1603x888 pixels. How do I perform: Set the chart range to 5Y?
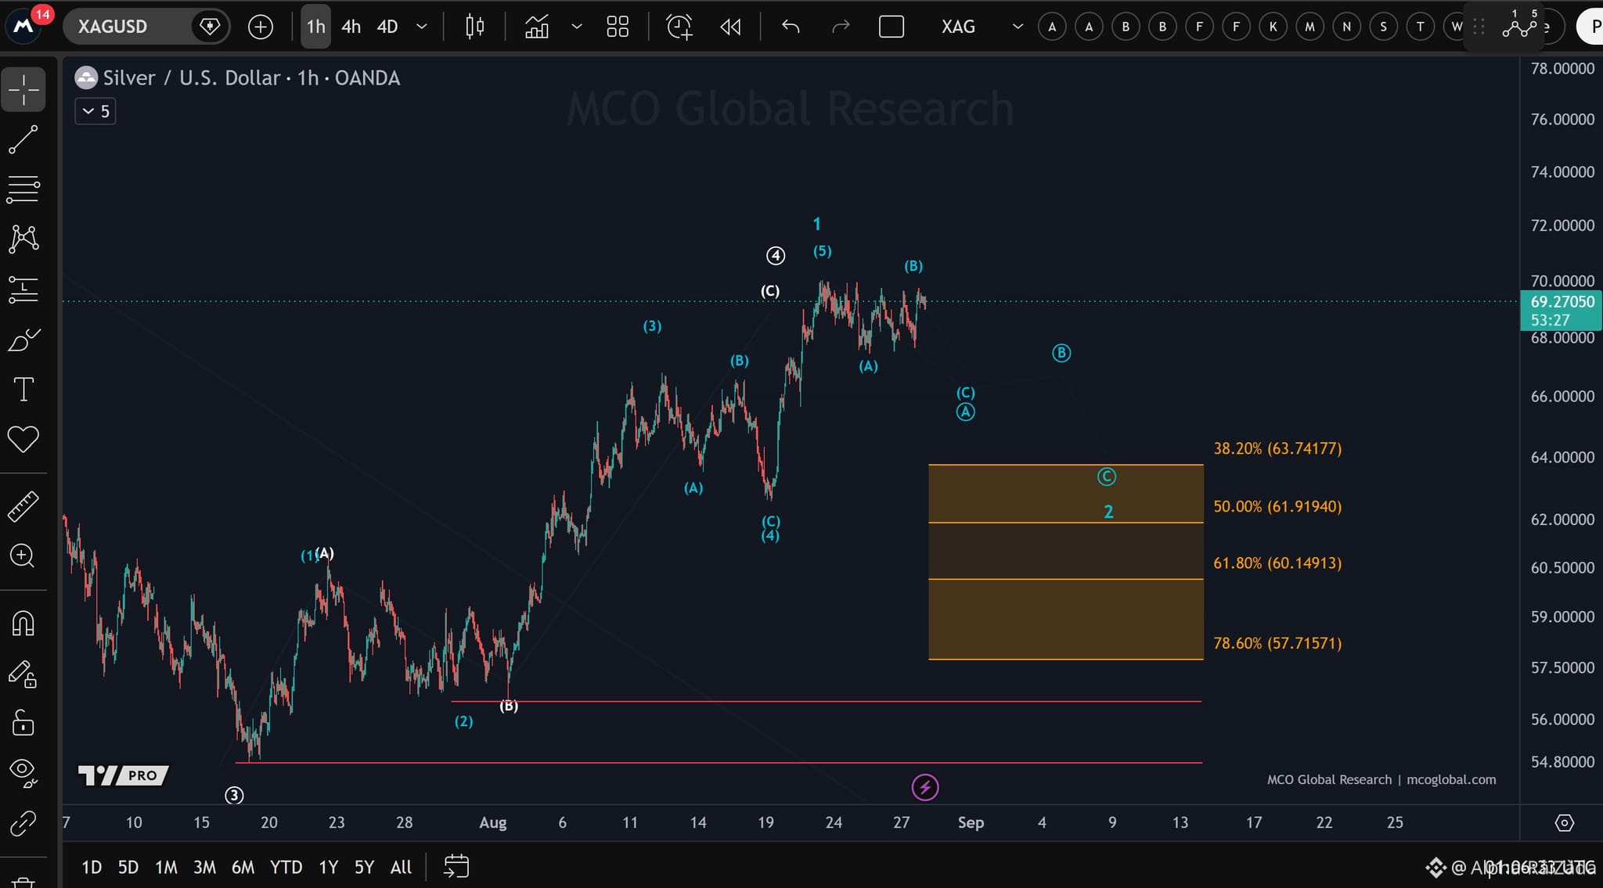tap(364, 867)
